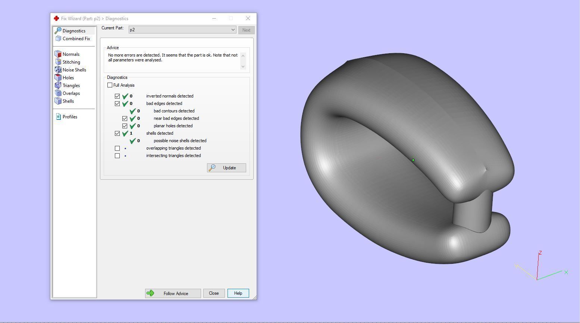Viewport: 580px width, 323px height.
Task: Click the green arrow on Follow Advice
Action: tap(150, 293)
